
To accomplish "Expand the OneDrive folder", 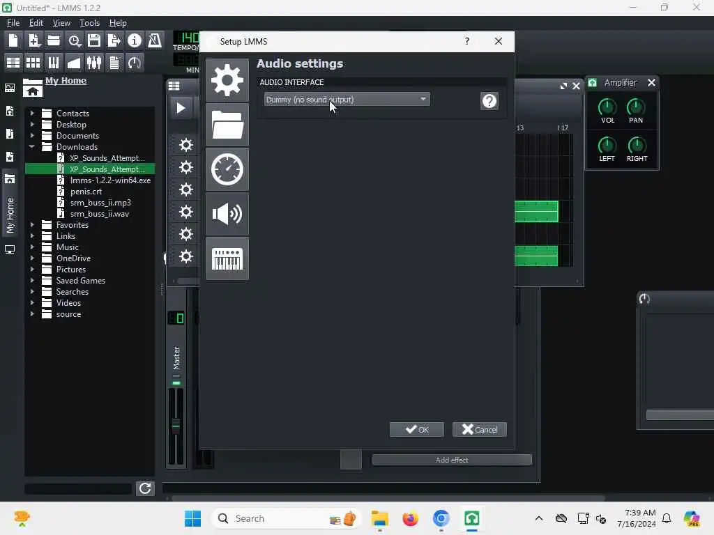I will click(32, 258).
